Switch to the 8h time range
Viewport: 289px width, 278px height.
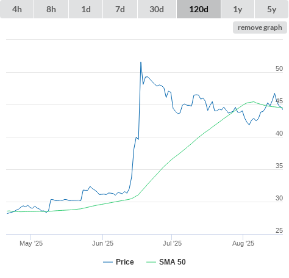pyautogui.click(x=51, y=9)
